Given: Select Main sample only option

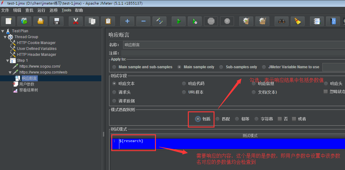Looking at the screenshot, I should click(x=196, y=67).
